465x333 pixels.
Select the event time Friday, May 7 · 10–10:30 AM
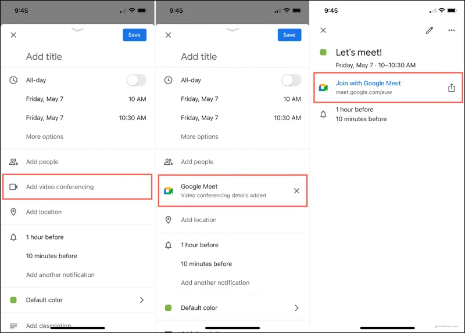[375, 65]
